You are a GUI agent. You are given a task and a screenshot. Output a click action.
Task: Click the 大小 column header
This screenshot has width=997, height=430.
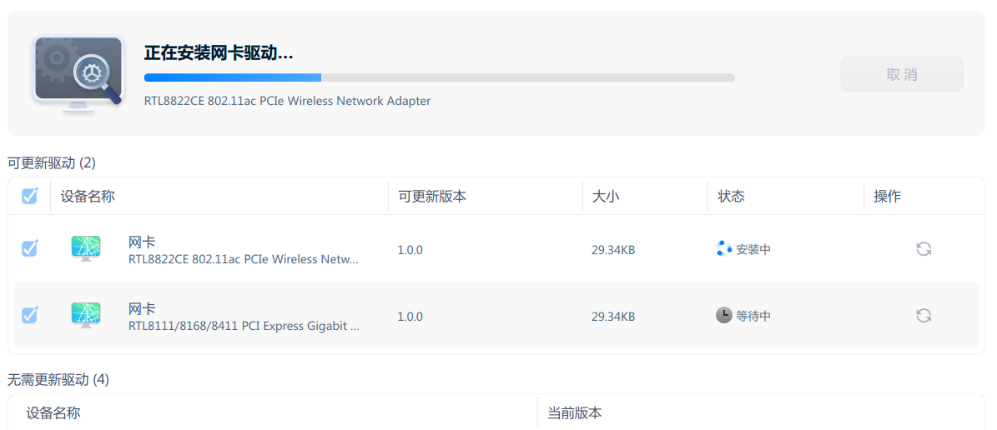(x=606, y=197)
